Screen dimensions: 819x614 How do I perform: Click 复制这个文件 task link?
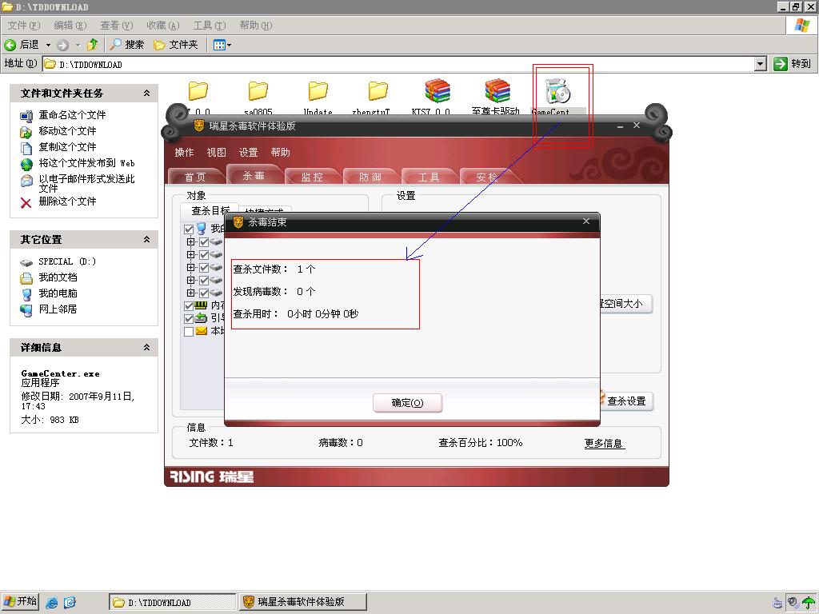tap(67, 147)
